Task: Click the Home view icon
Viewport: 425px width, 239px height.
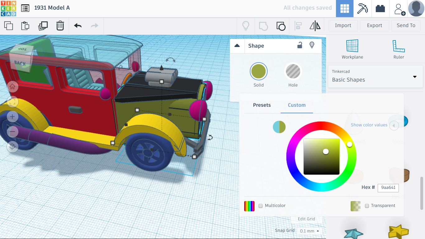Action: point(12,87)
